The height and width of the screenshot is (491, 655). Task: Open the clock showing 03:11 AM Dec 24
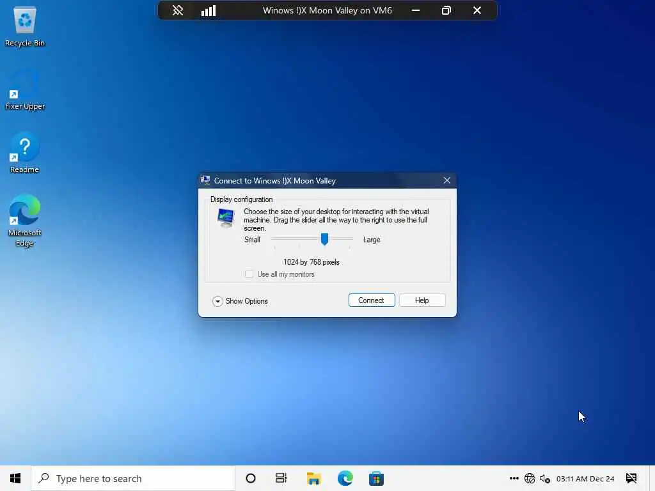tap(585, 478)
